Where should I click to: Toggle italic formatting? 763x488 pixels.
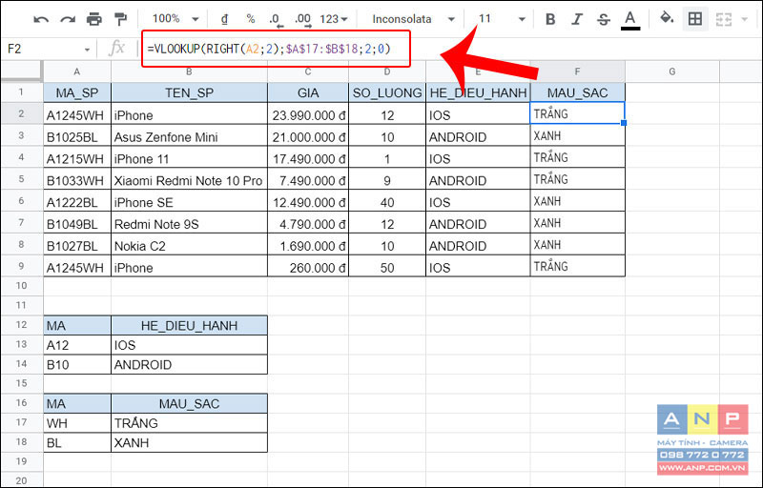577,19
